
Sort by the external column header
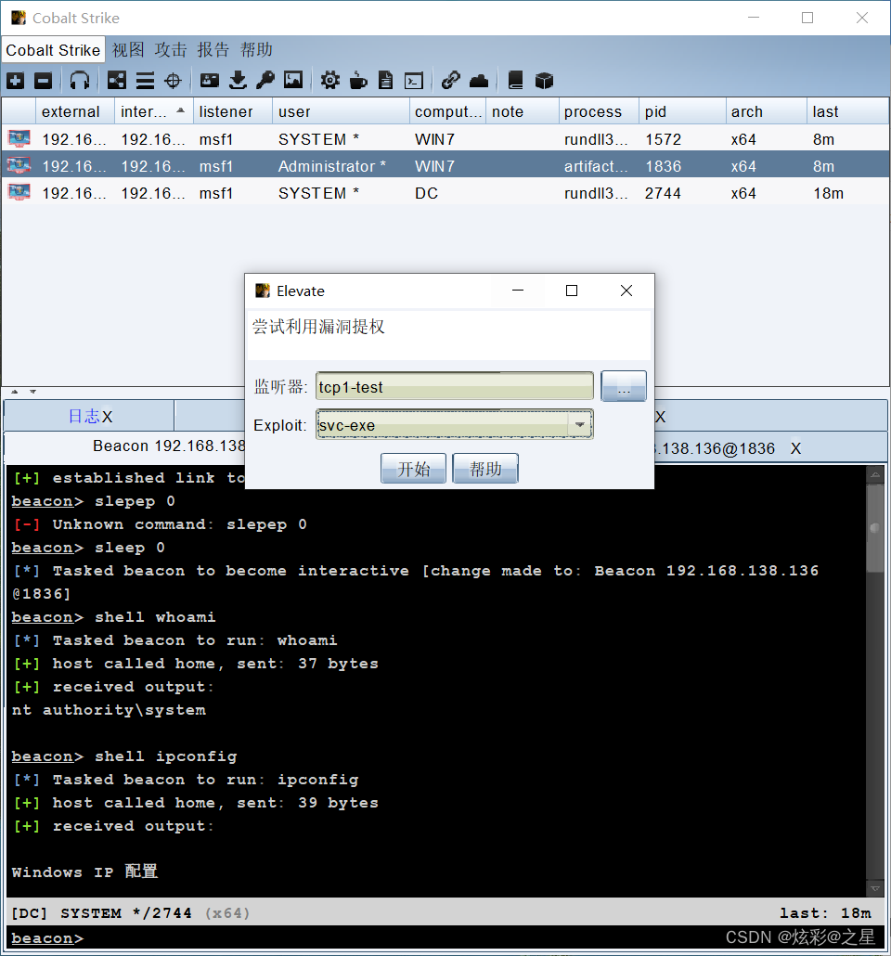coord(75,111)
